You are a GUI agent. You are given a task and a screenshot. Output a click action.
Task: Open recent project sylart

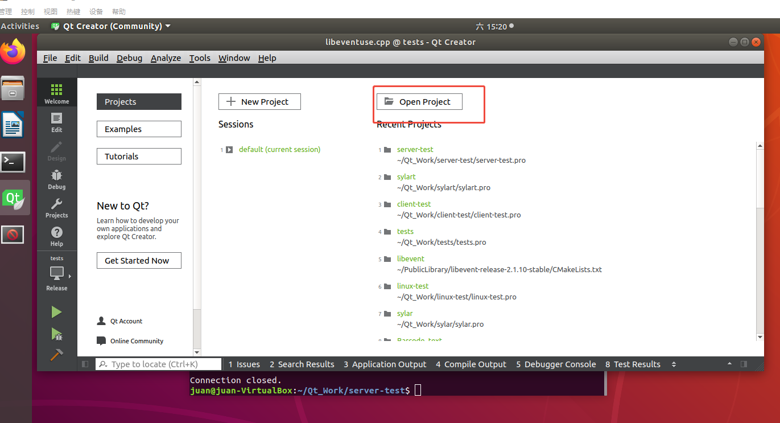click(x=406, y=177)
